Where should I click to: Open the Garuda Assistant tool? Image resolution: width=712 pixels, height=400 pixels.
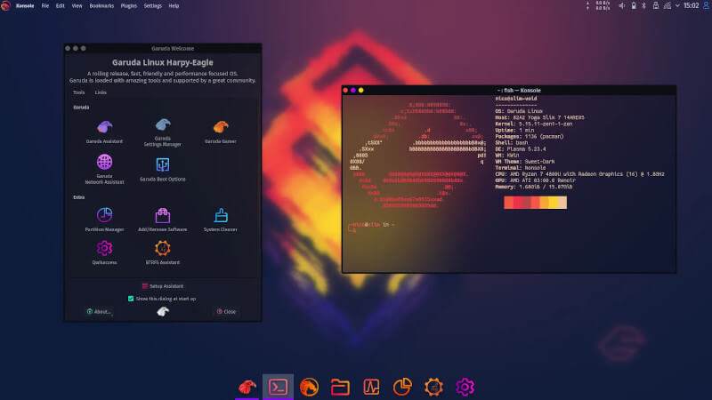(x=104, y=132)
